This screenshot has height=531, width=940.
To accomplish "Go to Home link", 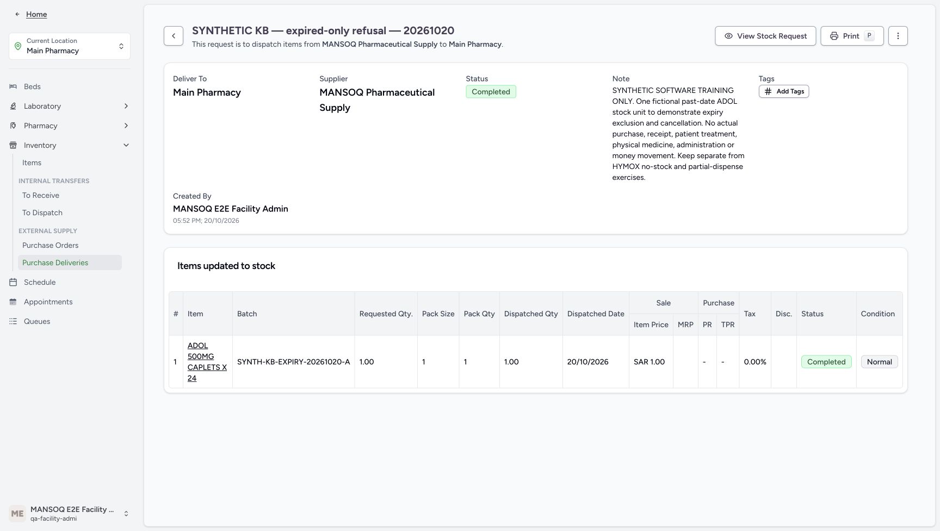I will click(x=36, y=14).
